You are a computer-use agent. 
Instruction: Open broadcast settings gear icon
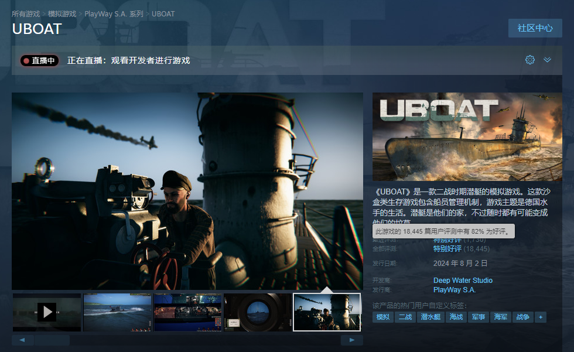tap(529, 60)
